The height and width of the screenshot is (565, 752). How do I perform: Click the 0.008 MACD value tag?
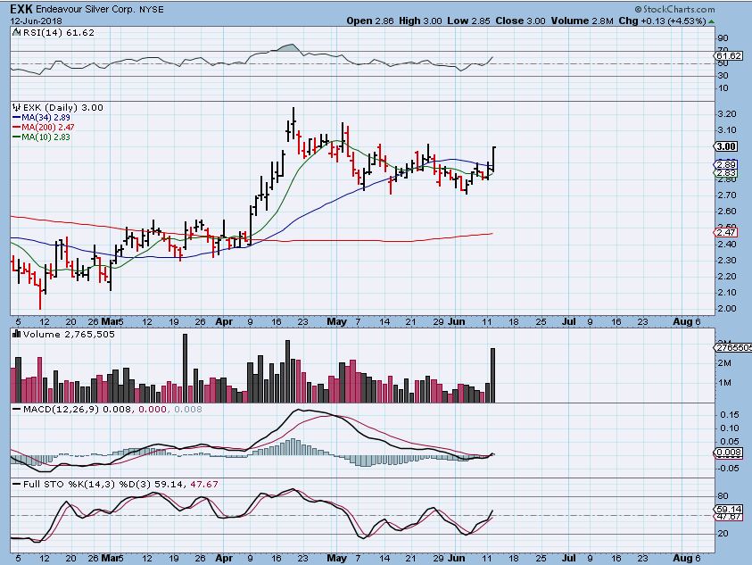click(726, 453)
